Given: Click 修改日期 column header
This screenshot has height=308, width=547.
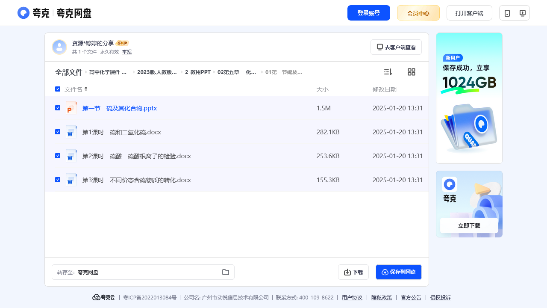Looking at the screenshot, I should tap(385, 89).
